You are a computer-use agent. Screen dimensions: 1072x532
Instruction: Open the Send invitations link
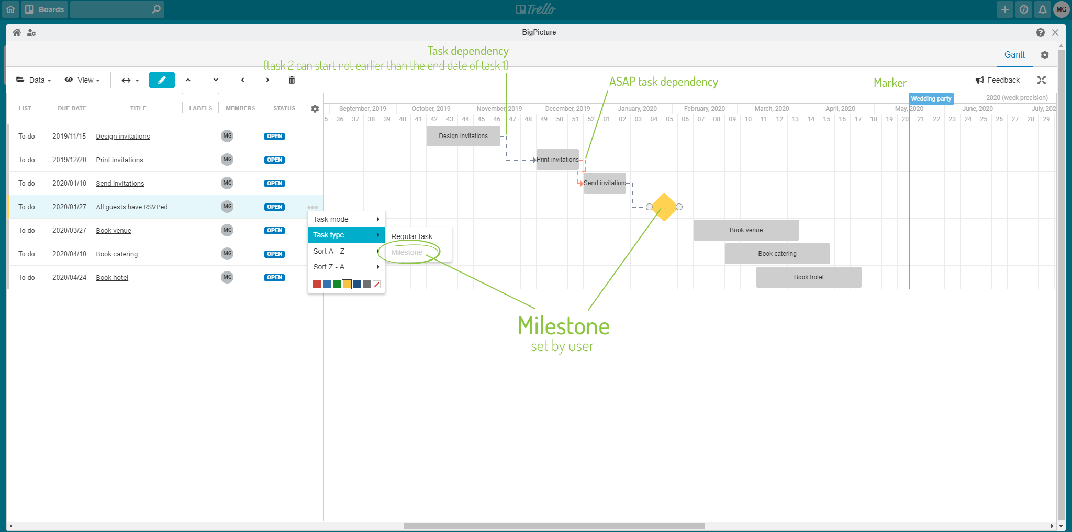(x=120, y=184)
